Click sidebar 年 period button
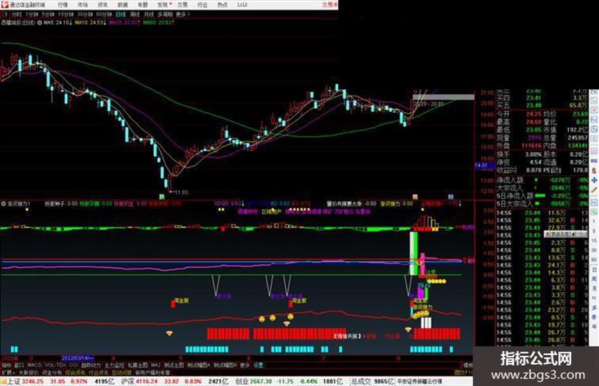Screen dimensions: 599x386 coord(594,327)
